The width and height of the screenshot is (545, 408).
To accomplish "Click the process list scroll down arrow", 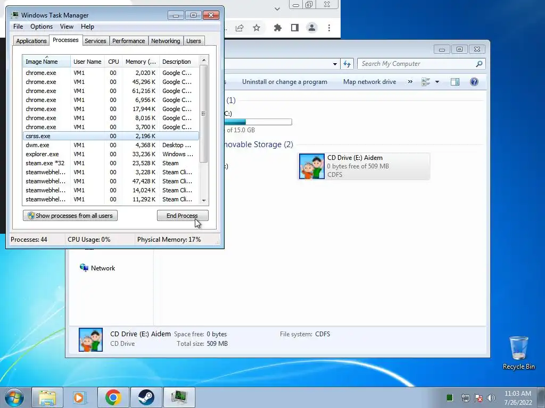I will tap(204, 200).
